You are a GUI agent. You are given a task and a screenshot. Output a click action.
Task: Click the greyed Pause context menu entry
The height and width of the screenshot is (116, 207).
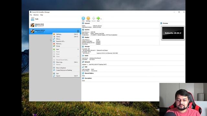click(x=66, y=52)
